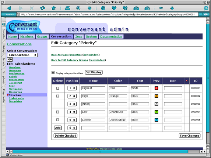Open the Documentation navigation tab

click(111, 36)
